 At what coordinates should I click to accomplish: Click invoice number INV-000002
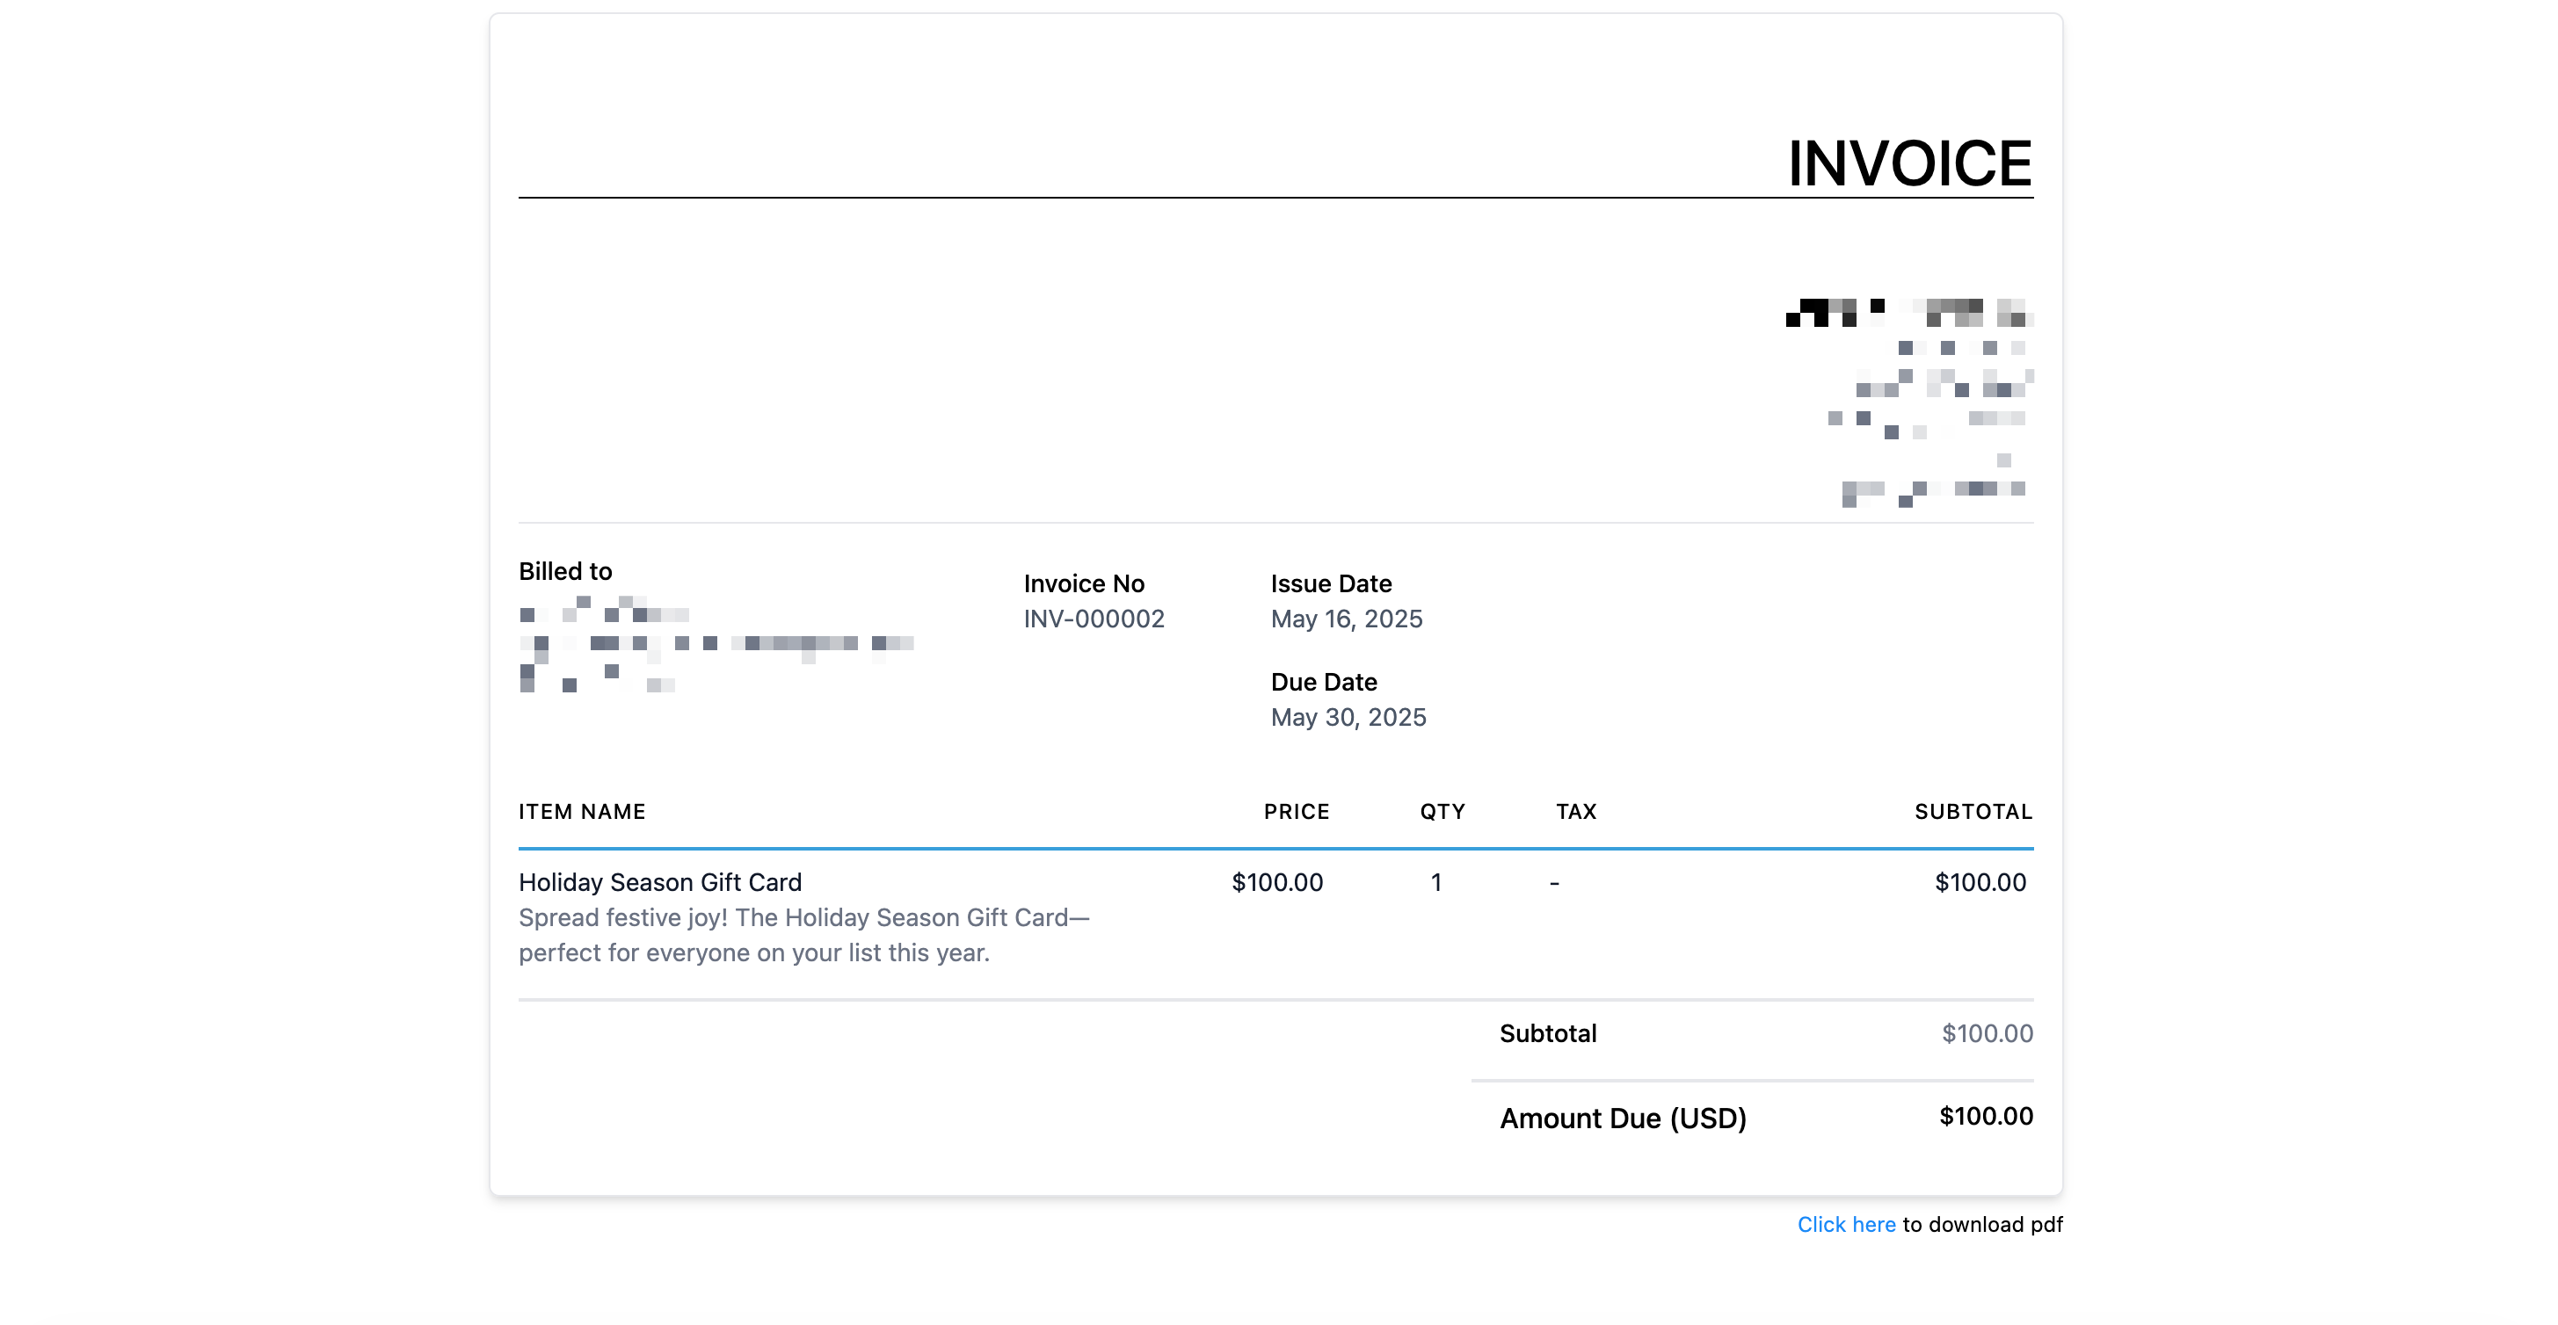tap(1094, 619)
